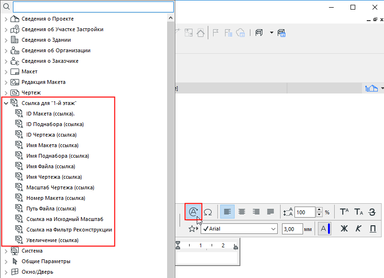Screen dimensions: 384x278
Task: Click the Сведения о Здании building icon
Action: [x=15, y=40]
